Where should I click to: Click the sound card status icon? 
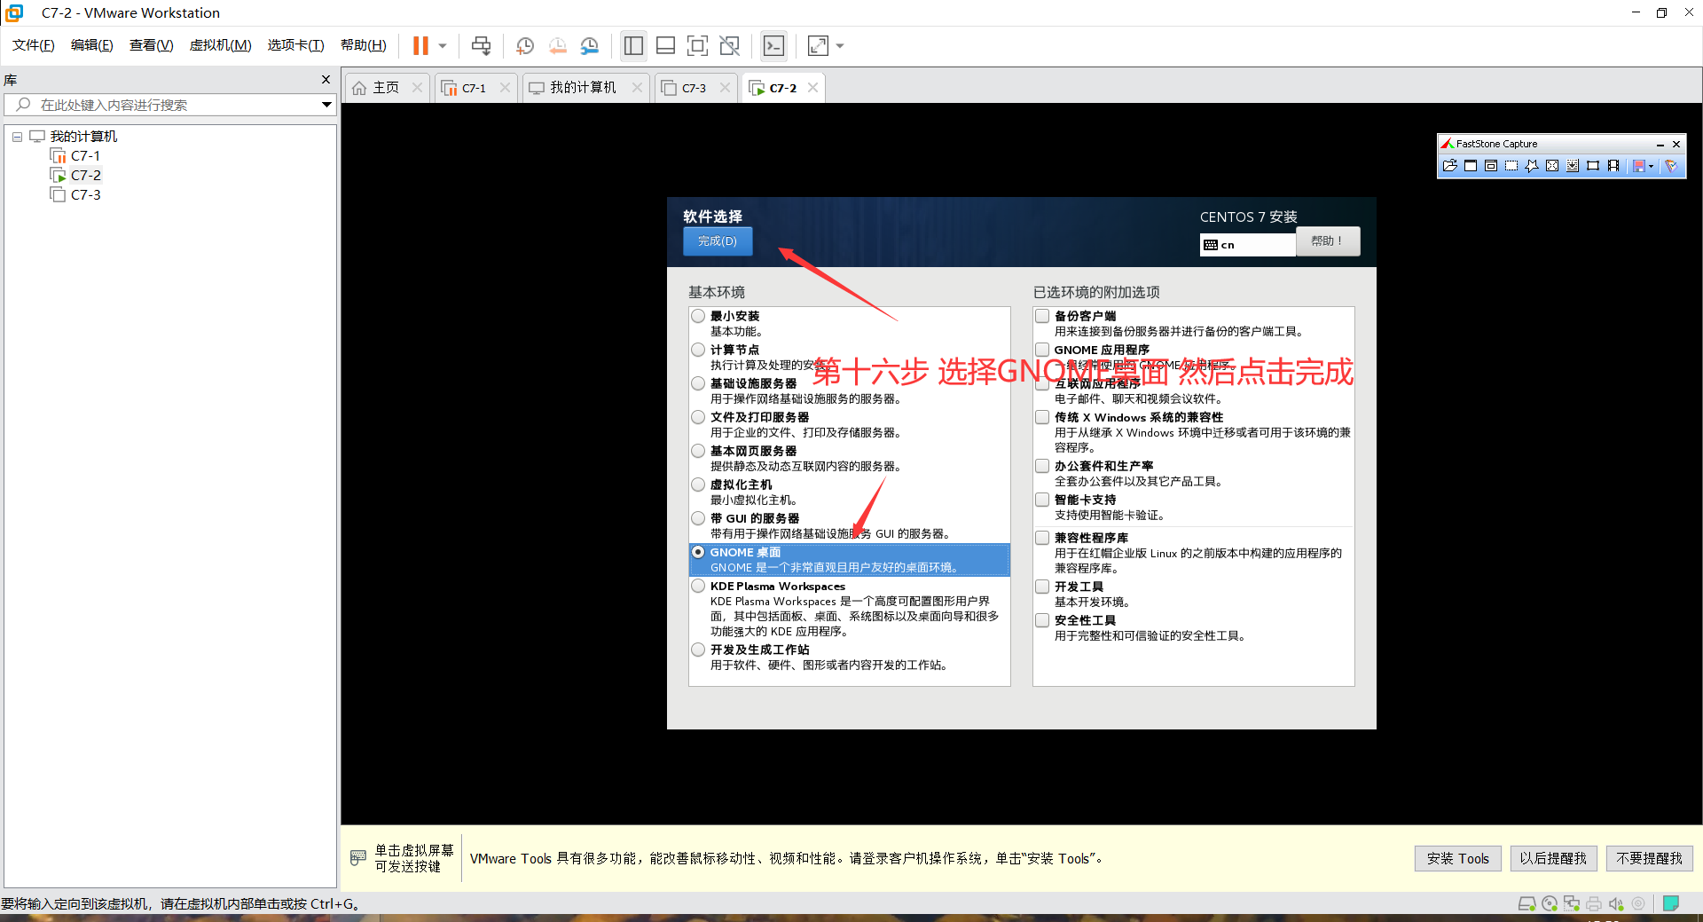1616,903
